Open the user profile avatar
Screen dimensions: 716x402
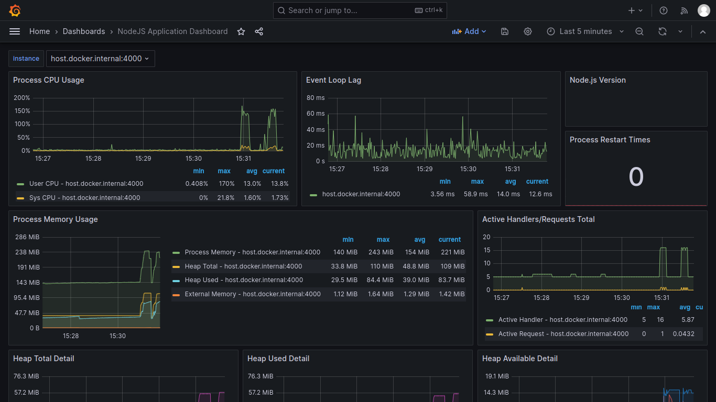pyautogui.click(x=704, y=10)
